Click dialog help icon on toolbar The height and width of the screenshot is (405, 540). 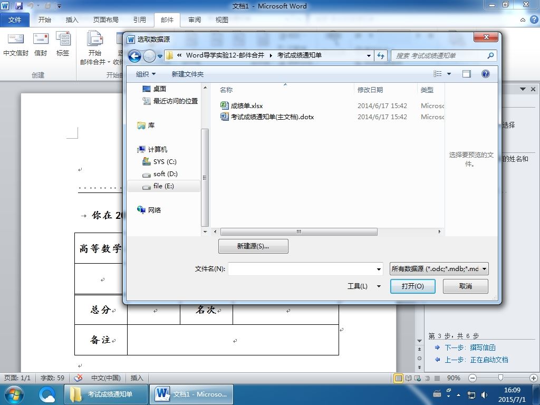click(486, 74)
